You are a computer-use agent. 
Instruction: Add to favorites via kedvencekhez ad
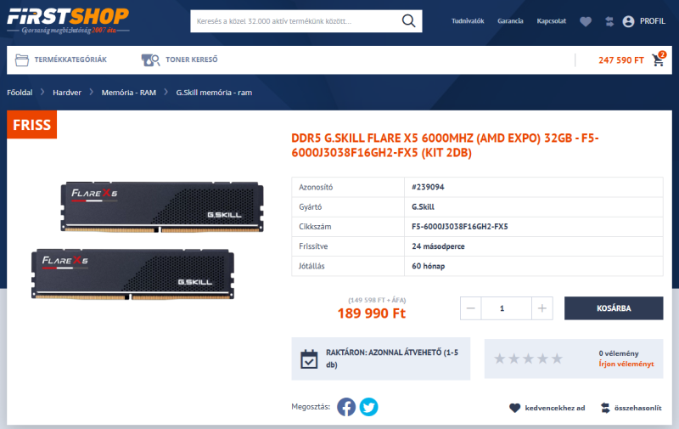point(555,408)
